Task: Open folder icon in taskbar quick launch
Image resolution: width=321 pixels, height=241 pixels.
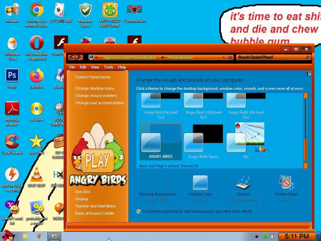Action: (x=25, y=237)
